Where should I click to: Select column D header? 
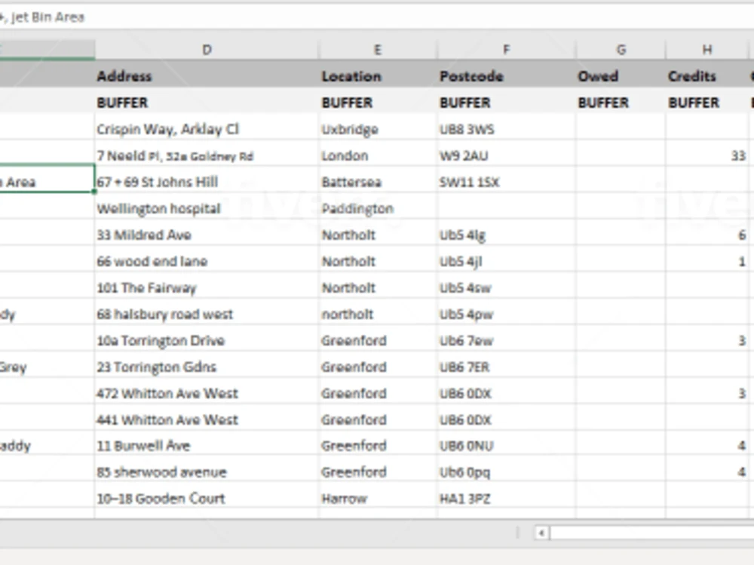point(207,50)
